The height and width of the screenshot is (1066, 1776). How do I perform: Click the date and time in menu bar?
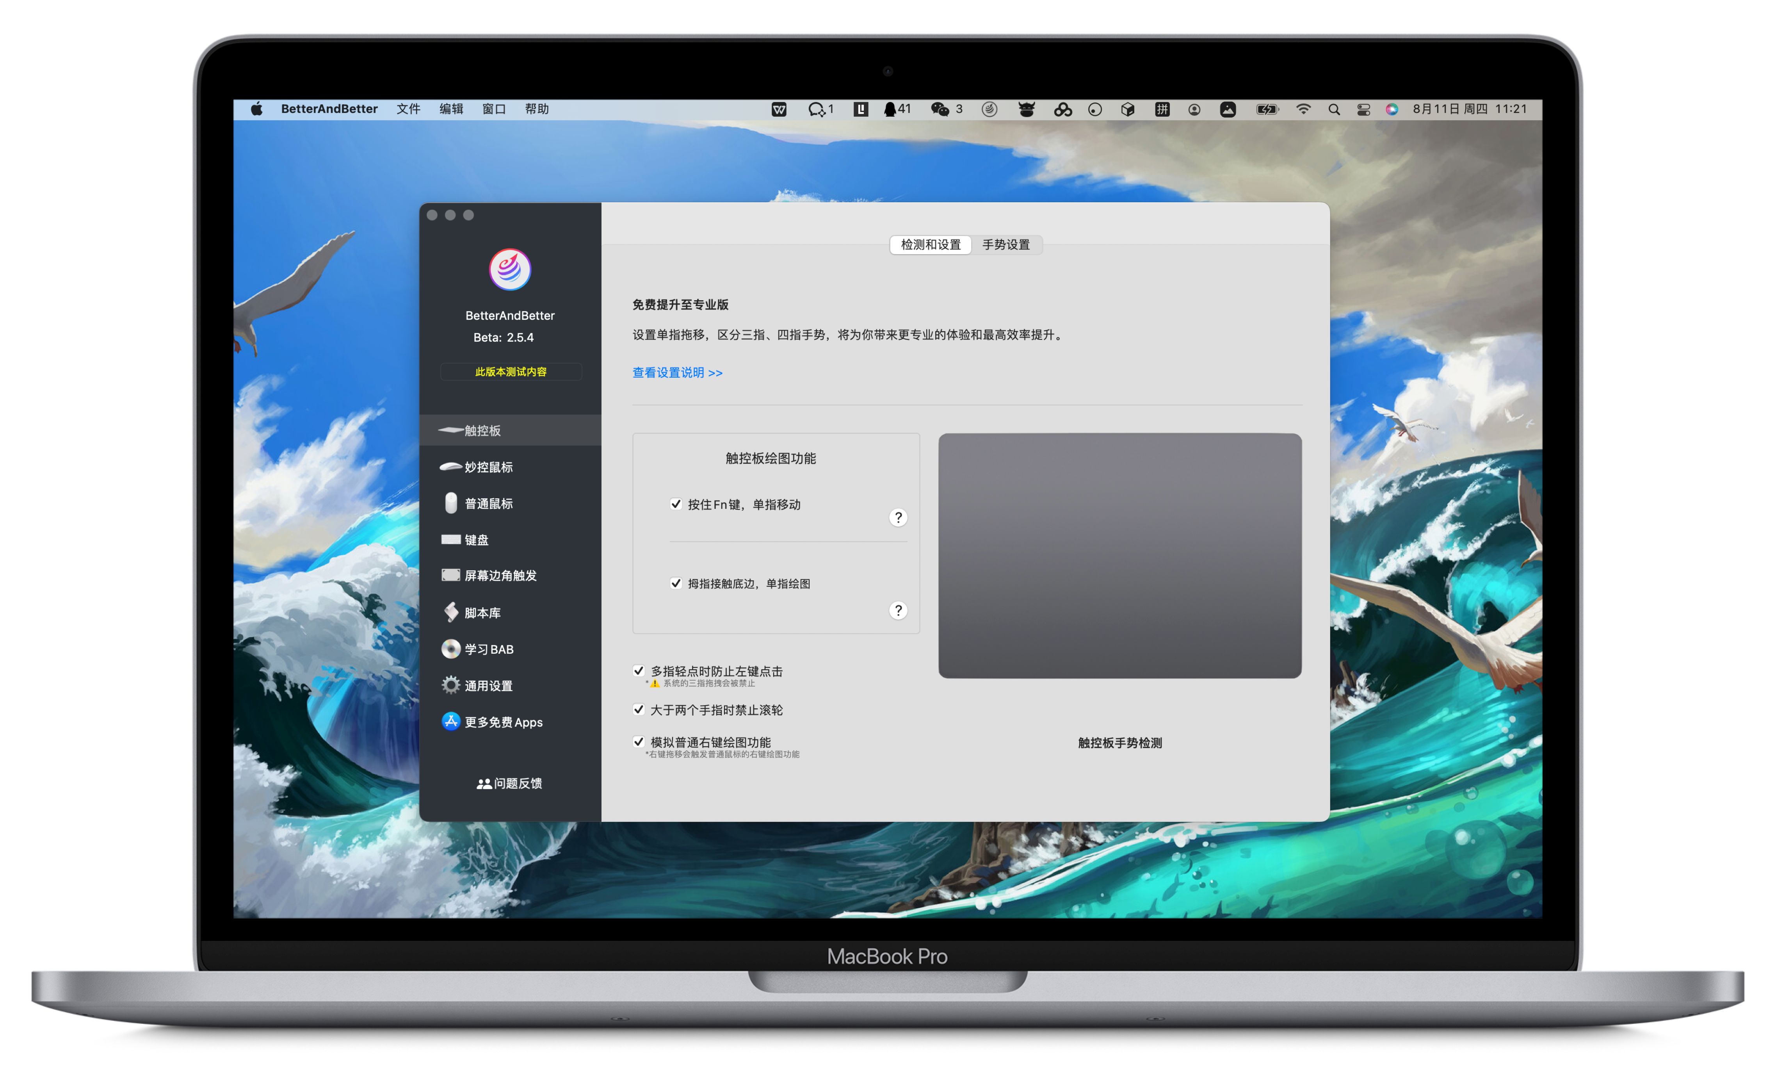[1470, 109]
